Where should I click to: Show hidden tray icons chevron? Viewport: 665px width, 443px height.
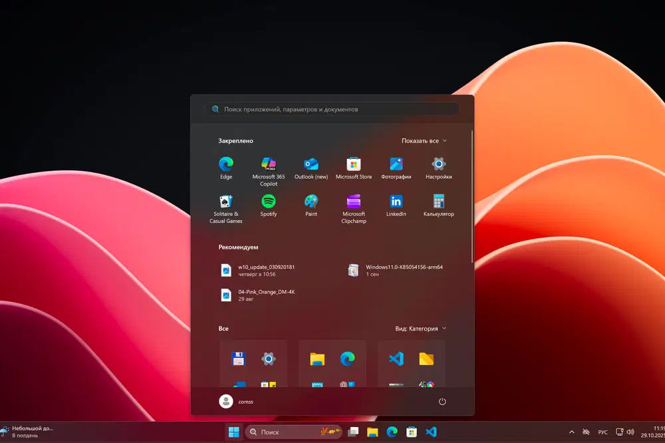point(572,432)
